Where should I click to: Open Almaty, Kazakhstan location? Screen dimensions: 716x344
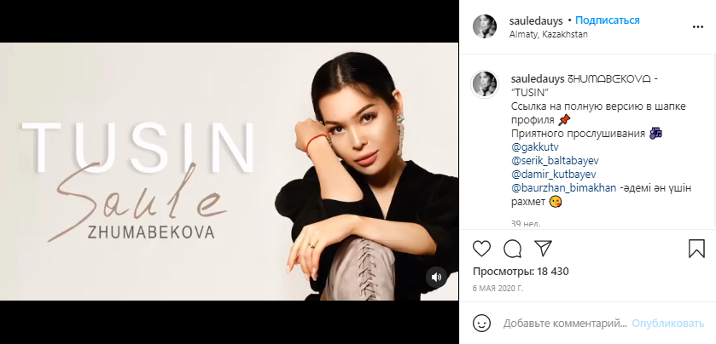549,35
